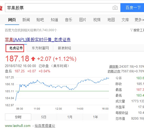Open the 文库 tab
Screen dimensions: 144x129
coord(125,20)
